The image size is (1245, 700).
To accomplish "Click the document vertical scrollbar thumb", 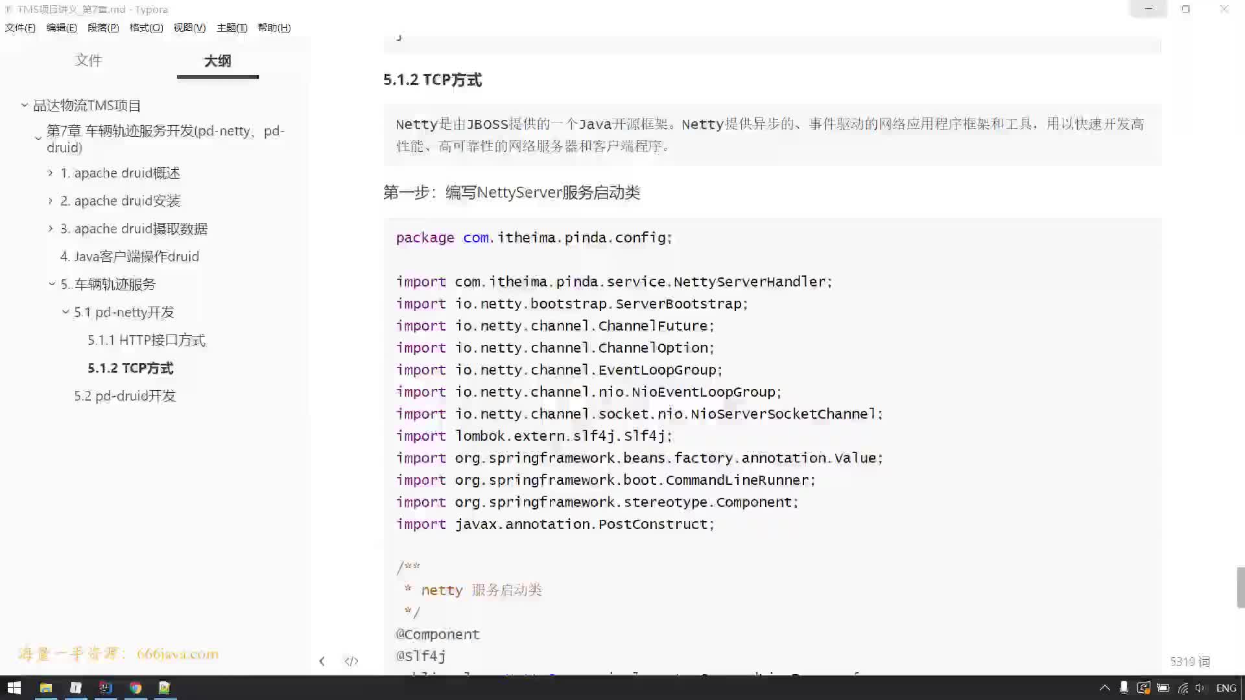I will tap(1240, 588).
